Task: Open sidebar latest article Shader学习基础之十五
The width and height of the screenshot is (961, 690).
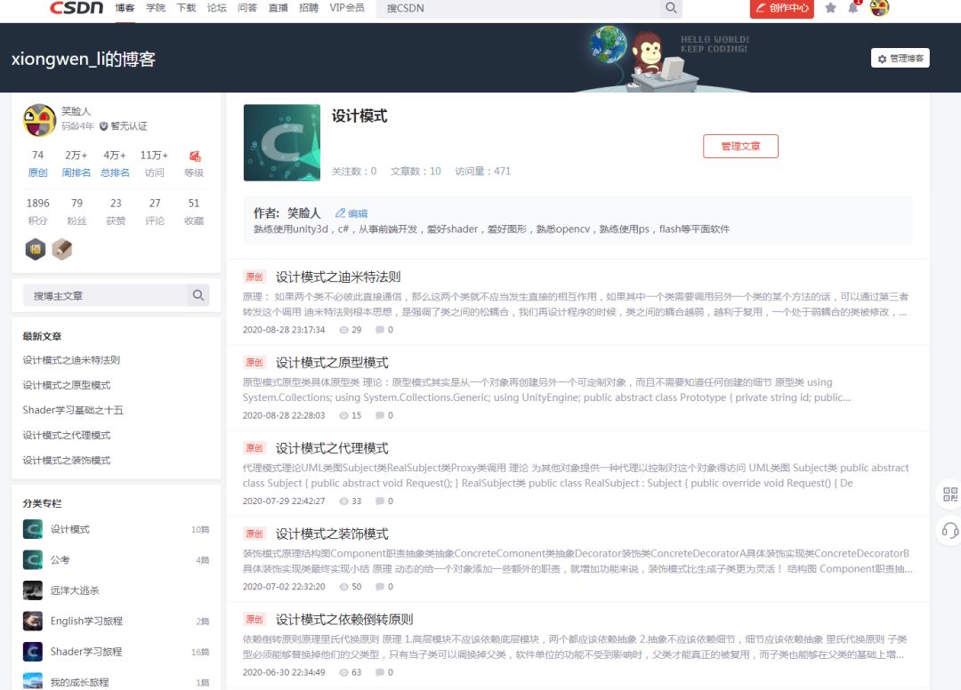Action: pos(73,410)
